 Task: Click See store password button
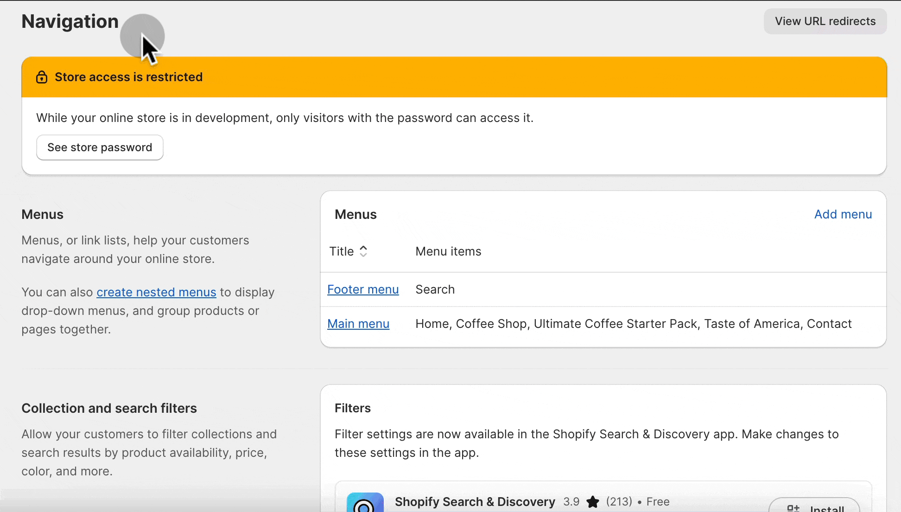100,147
